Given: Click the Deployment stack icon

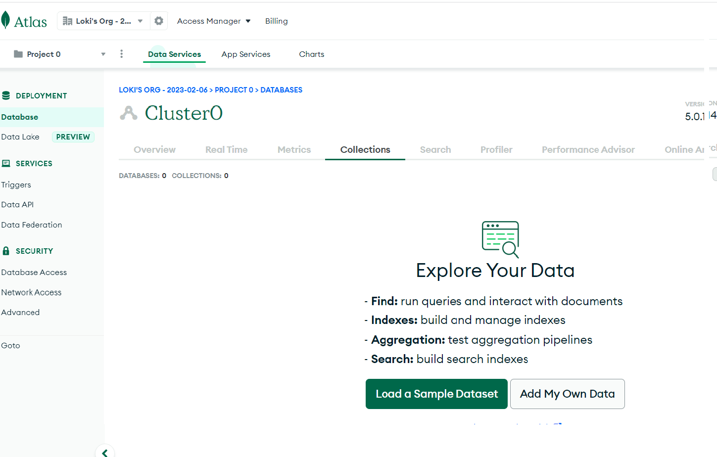Looking at the screenshot, I should pos(6,95).
